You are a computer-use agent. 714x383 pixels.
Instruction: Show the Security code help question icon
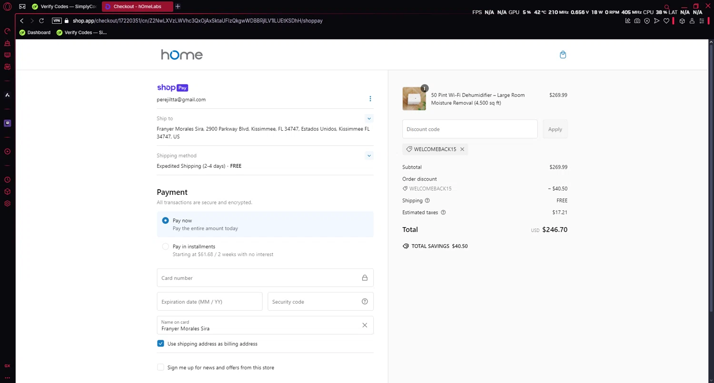[365, 302]
